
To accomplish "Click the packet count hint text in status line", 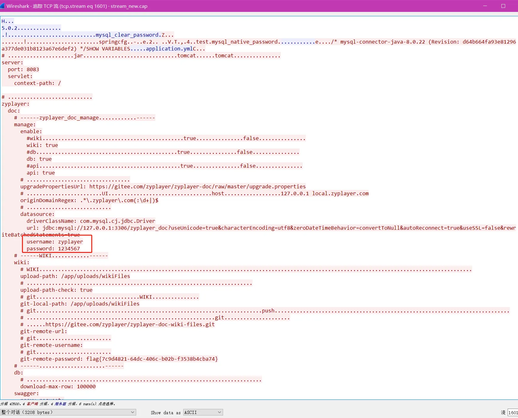I will [x=58, y=404].
